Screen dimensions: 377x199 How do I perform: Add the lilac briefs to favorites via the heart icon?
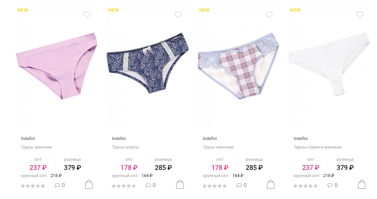(x=87, y=15)
